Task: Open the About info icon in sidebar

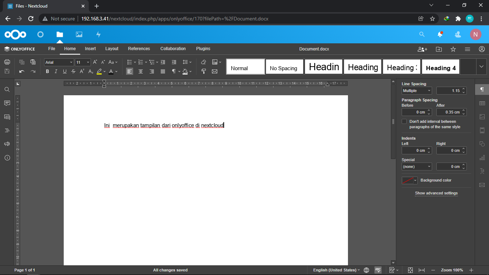Action: (7, 158)
